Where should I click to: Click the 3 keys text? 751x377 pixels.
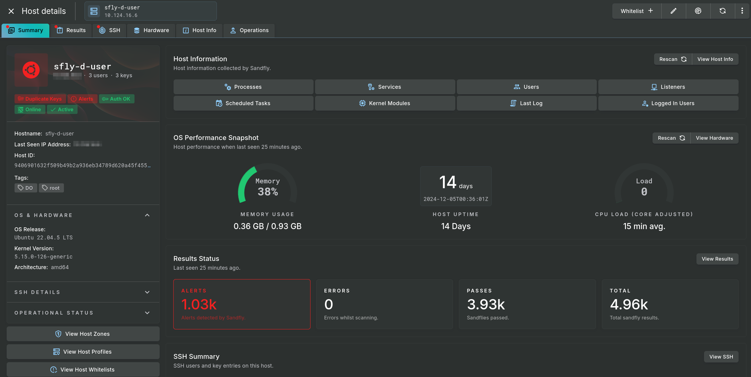124,75
